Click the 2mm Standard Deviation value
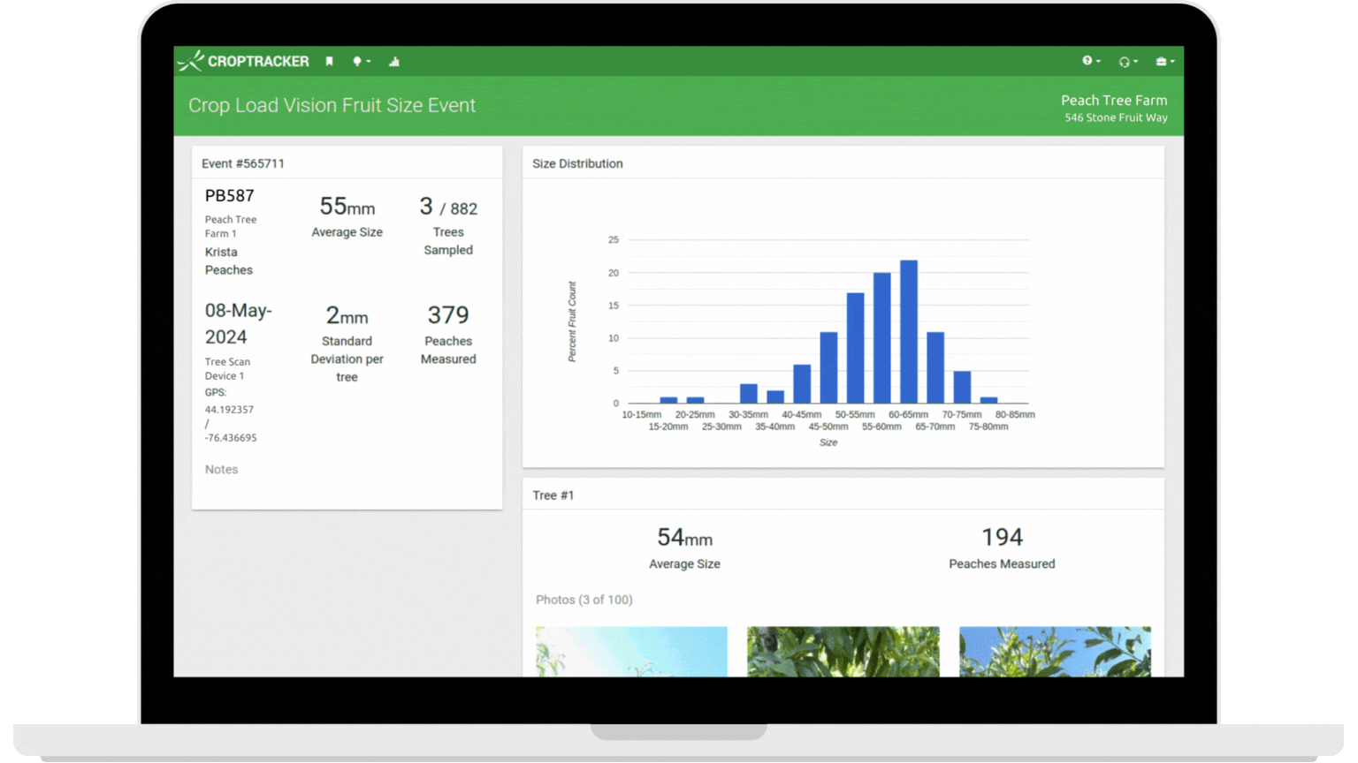Image resolution: width=1358 pixels, height=763 pixels. [x=347, y=315]
